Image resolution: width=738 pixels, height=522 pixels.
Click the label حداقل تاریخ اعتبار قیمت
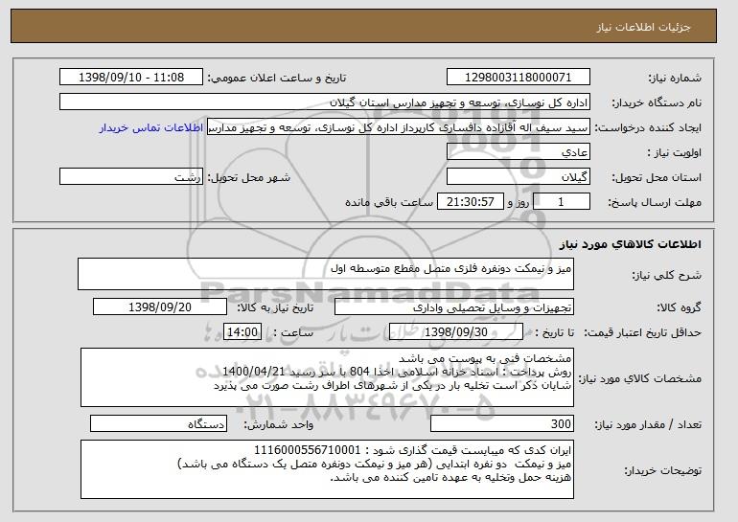coord(642,333)
